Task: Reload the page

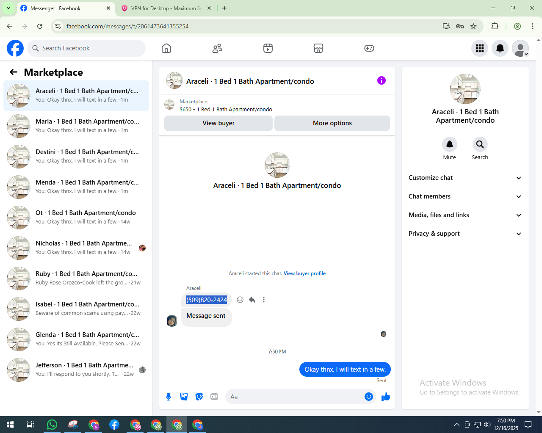Action: click(40, 26)
